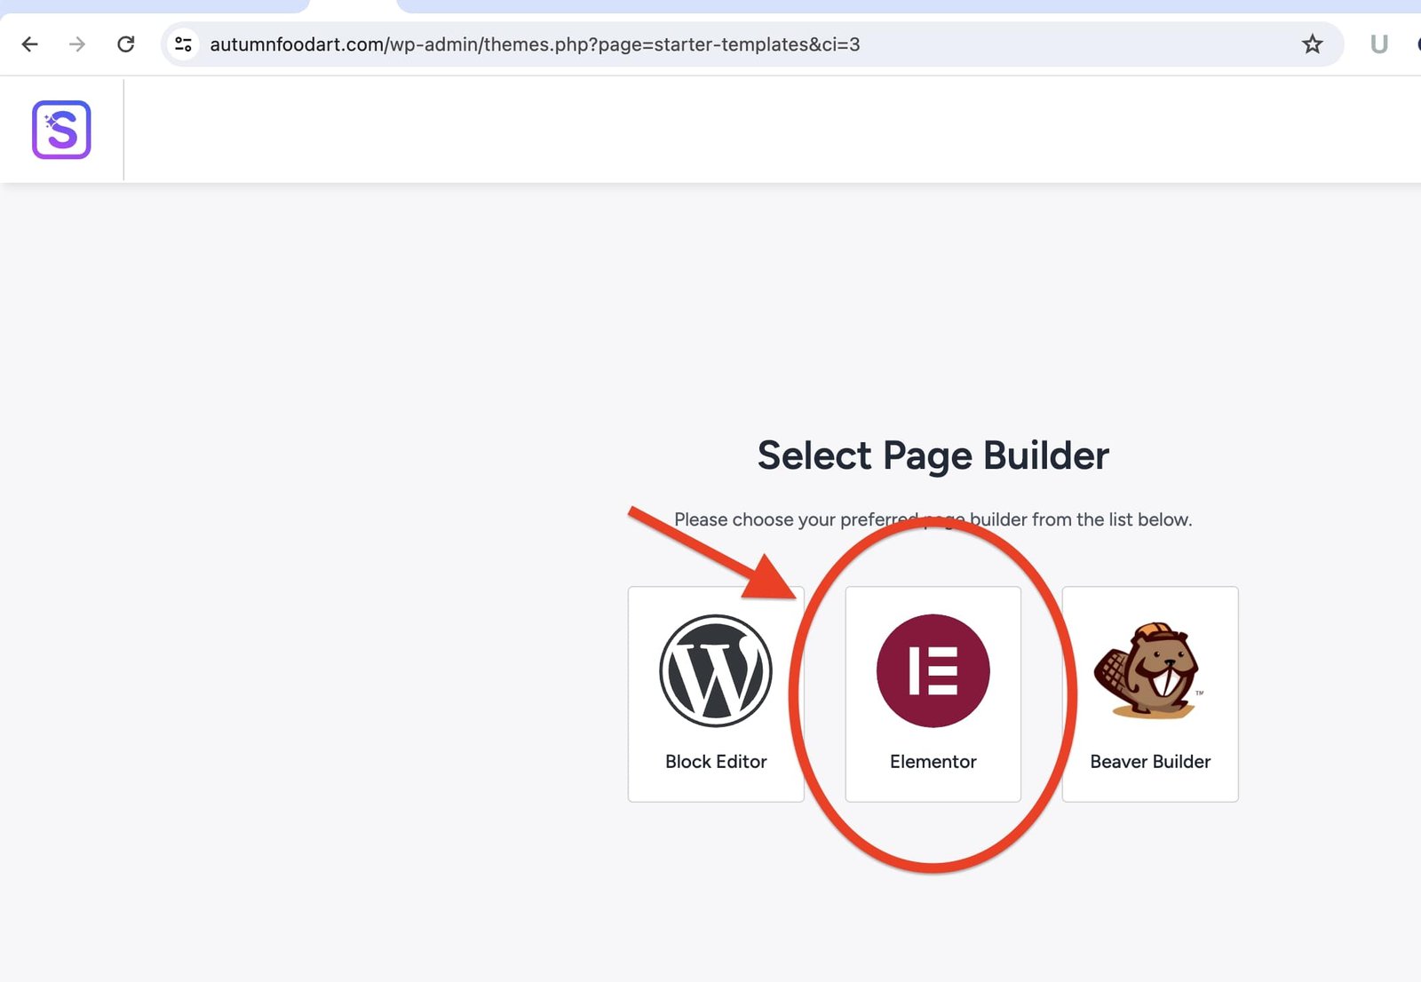
Task: Choose the Block Editor label
Action: tap(716, 762)
